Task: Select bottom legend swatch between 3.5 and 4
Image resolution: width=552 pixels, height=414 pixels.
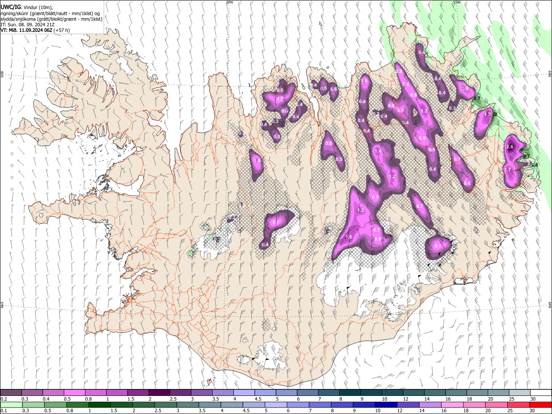Action: [210, 405]
